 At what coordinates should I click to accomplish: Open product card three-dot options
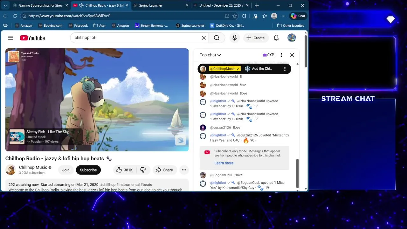pos(79,132)
